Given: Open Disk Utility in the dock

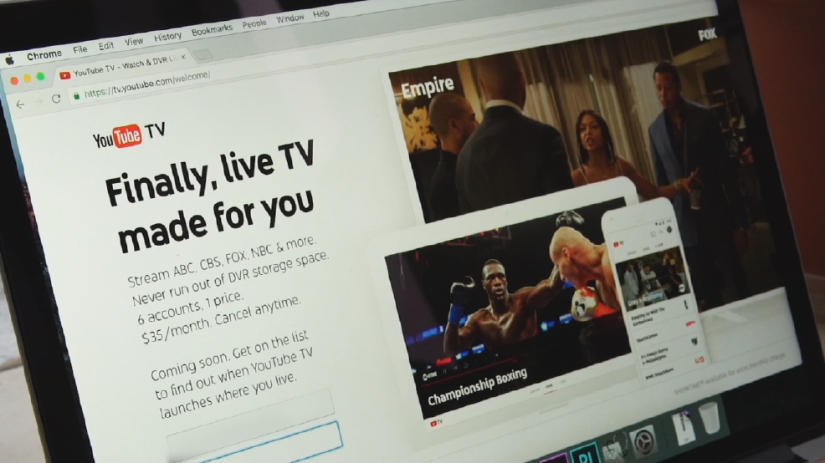Looking at the screenshot, I should pos(614,448).
